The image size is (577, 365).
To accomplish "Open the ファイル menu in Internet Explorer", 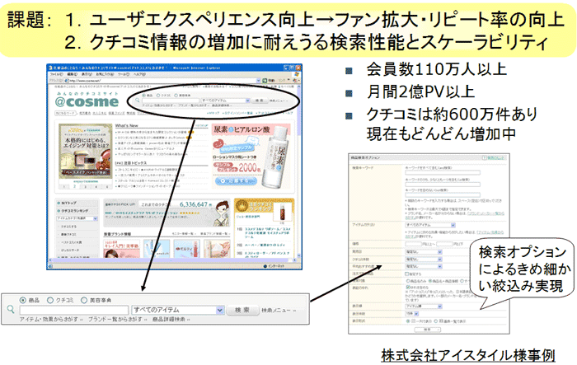I will [56, 74].
